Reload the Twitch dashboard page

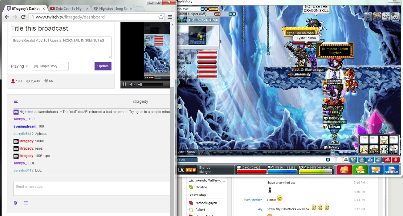pos(23,17)
